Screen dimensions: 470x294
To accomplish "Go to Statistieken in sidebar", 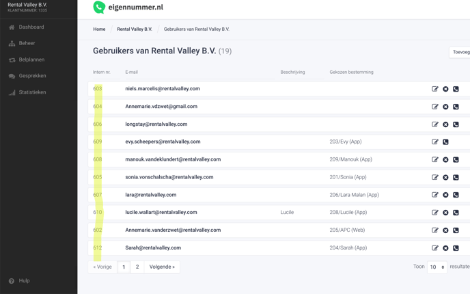I will click(x=32, y=92).
